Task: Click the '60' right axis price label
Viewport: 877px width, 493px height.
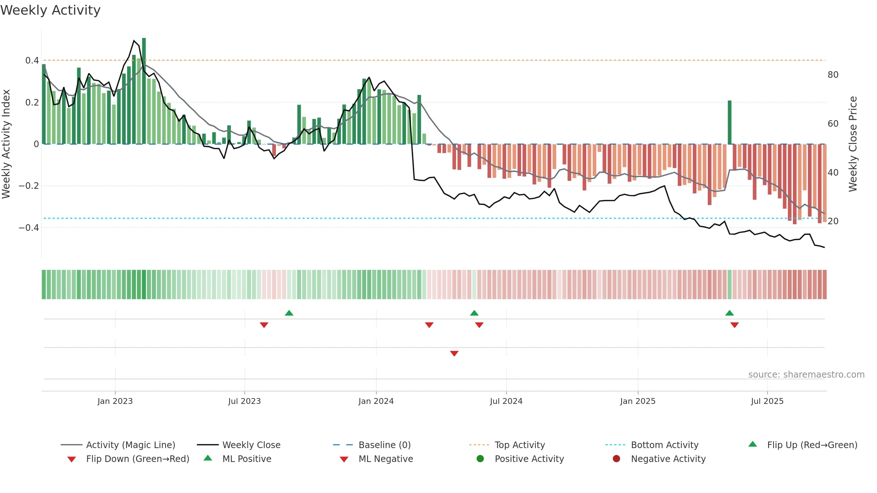Action: tap(833, 124)
